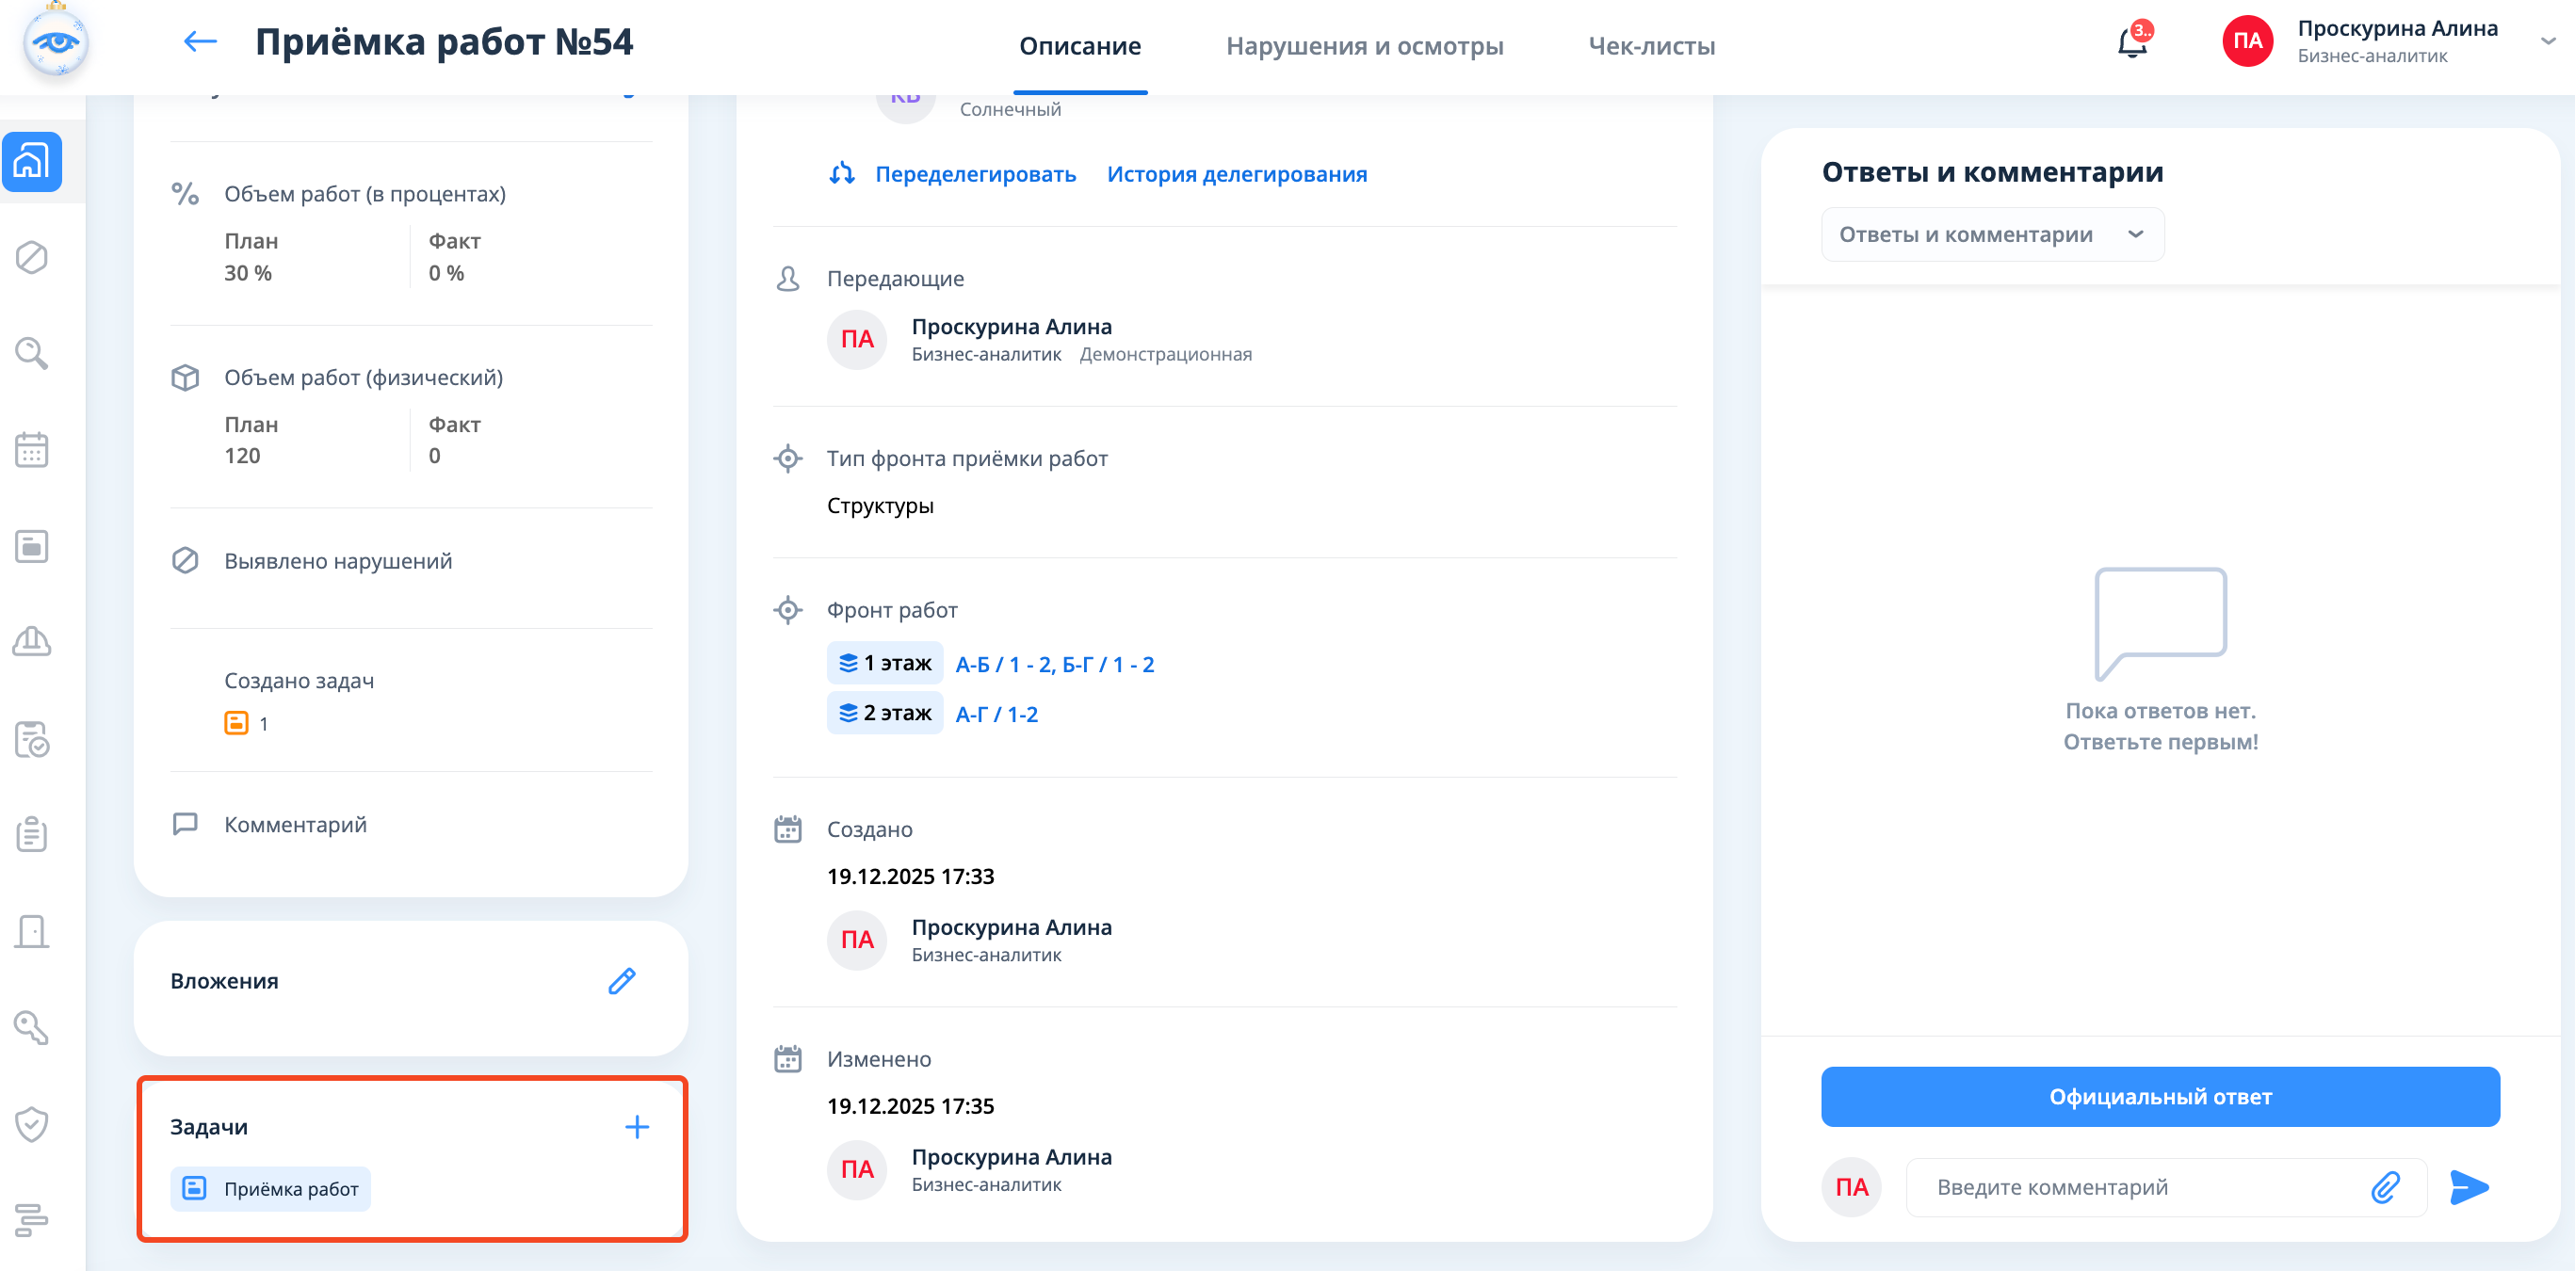This screenshot has height=1271, width=2575.
Task: Open shield check icon in sidebar
Action: tap(32, 1124)
